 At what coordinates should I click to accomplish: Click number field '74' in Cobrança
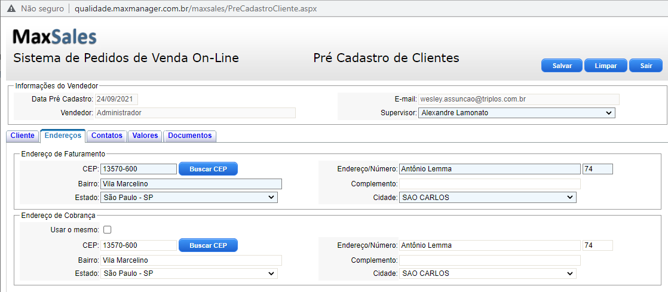(597, 245)
